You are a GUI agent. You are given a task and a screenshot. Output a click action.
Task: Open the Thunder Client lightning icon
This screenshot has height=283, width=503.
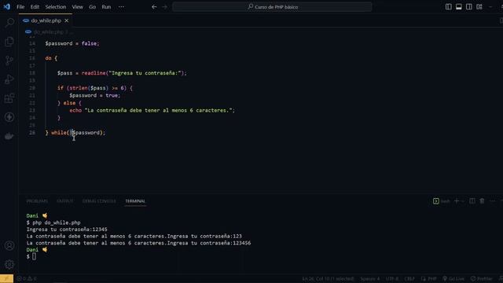pos(9,117)
